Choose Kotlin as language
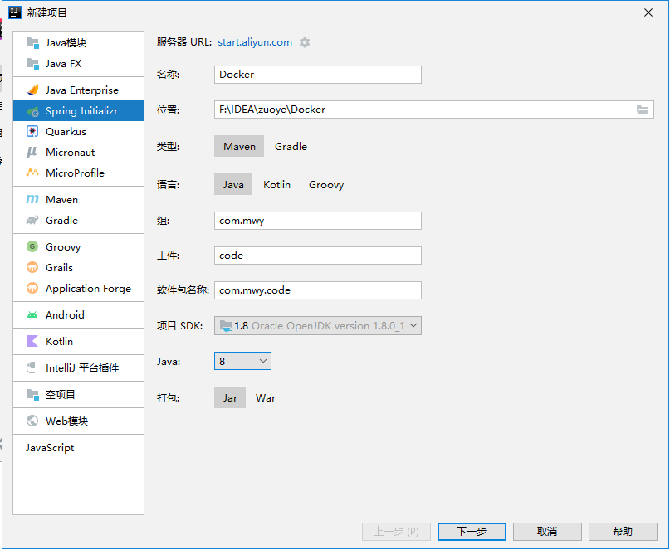This screenshot has width=670, height=550. [x=277, y=184]
